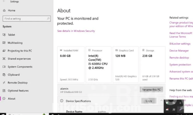Open Shared experiences page
Screen dimensions: 193x115
(19, 59)
